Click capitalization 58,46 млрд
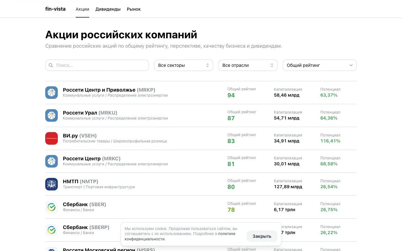This screenshot has width=402, height=251. [x=286, y=95]
